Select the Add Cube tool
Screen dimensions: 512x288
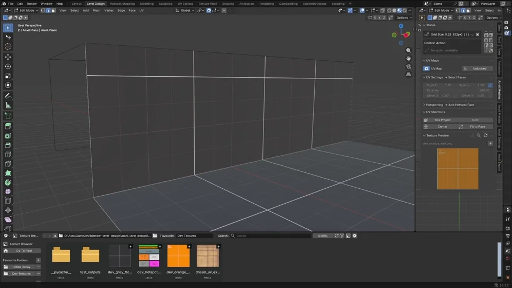[8, 116]
